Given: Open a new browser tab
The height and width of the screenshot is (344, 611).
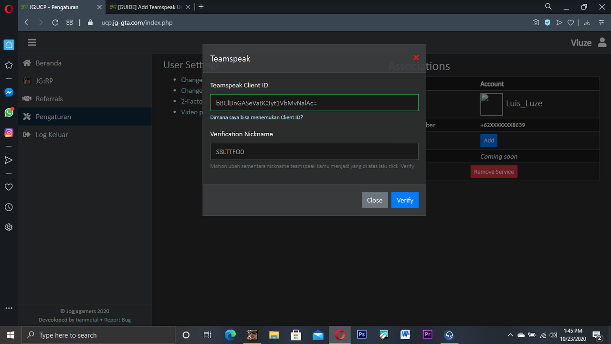Looking at the screenshot, I should [201, 7].
